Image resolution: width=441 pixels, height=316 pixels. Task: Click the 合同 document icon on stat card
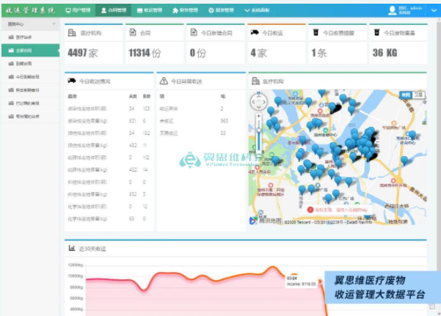pyautogui.click(x=132, y=32)
